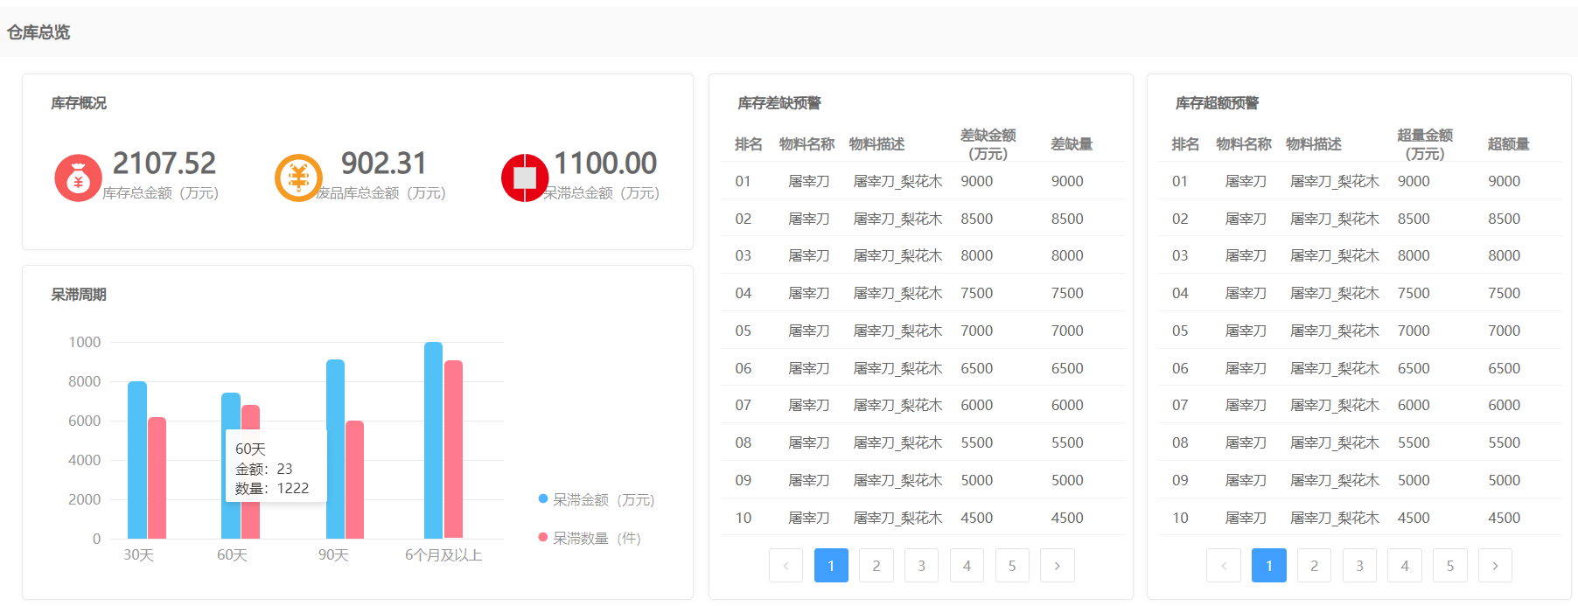The height and width of the screenshot is (606, 1578).
Task: Click 排名 header in 库存差缺预警 table
Action: pos(748,144)
